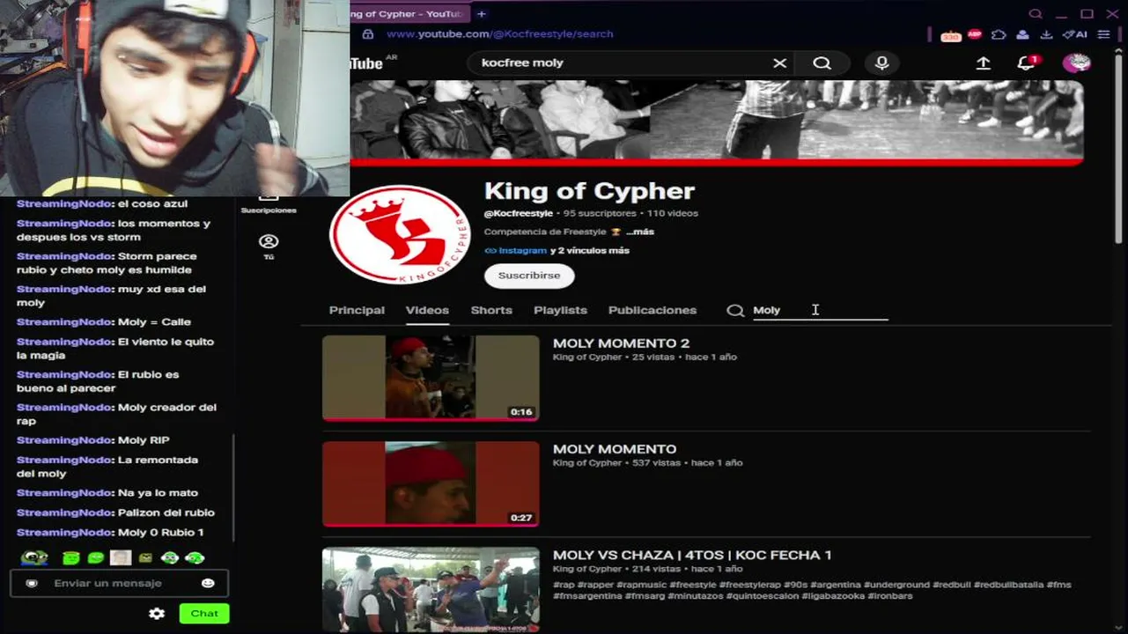1128x634 pixels.
Task: Click the hashtag description under MOLY VS CHAZA
Action: click(812, 590)
